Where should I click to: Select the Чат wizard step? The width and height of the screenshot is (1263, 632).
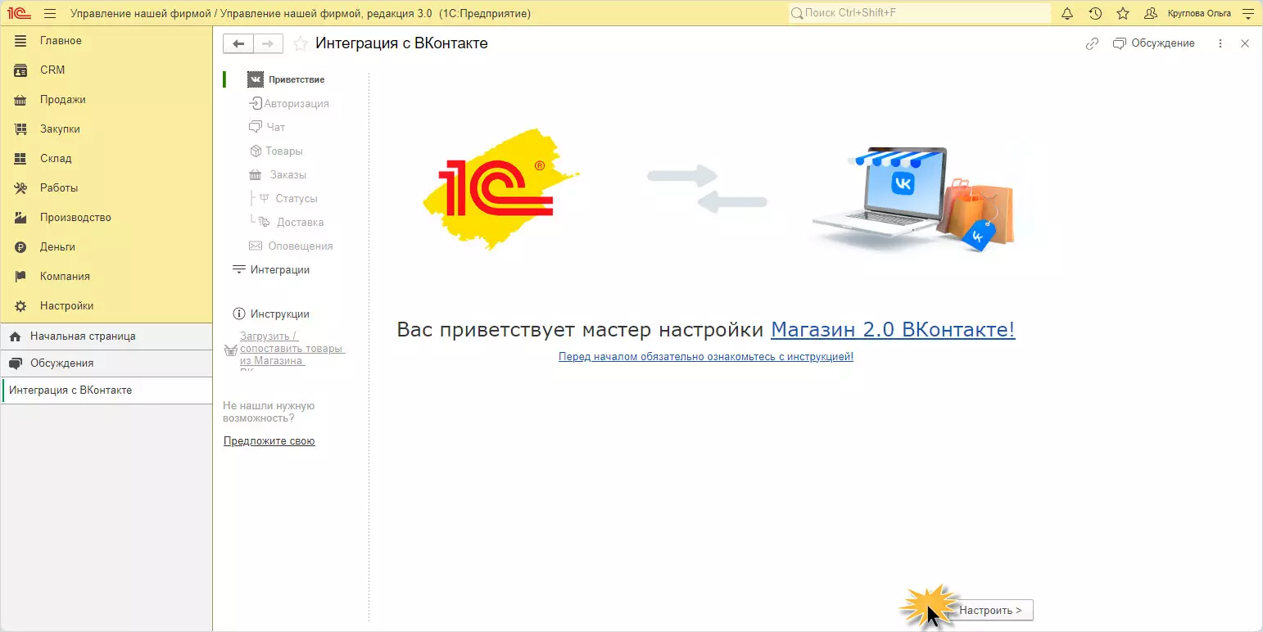(x=267, y=128)
